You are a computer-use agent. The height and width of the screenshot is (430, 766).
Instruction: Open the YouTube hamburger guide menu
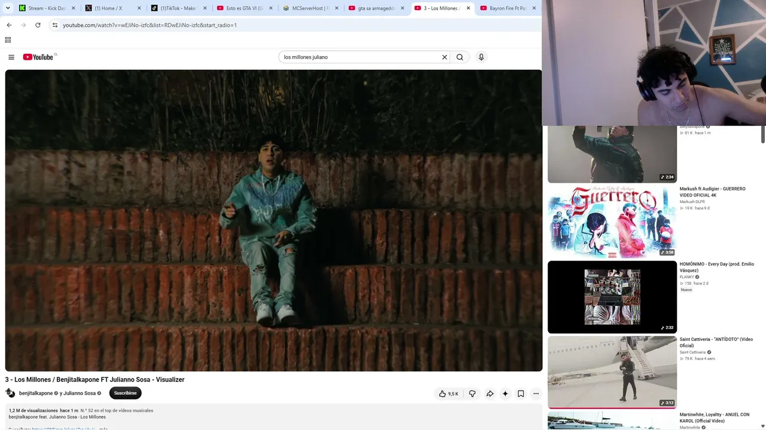11,57
